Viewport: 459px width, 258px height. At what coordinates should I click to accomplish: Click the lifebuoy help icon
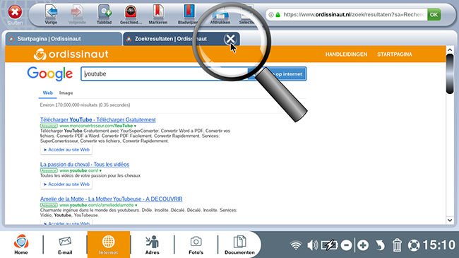[414, 245]
